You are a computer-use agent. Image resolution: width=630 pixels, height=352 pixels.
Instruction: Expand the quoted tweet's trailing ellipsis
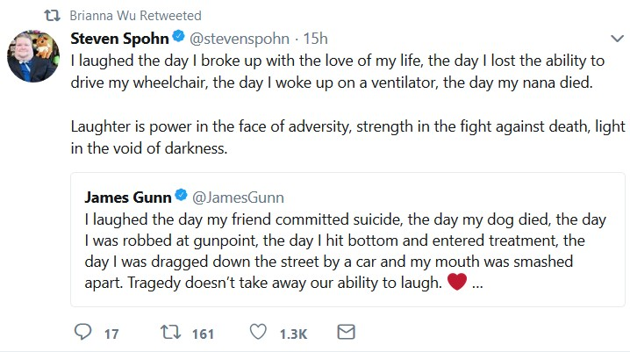(x=477, y=285)
